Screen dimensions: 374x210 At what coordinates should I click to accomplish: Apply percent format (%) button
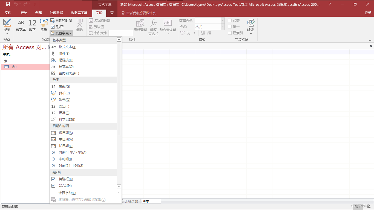[x=188, y=33]
